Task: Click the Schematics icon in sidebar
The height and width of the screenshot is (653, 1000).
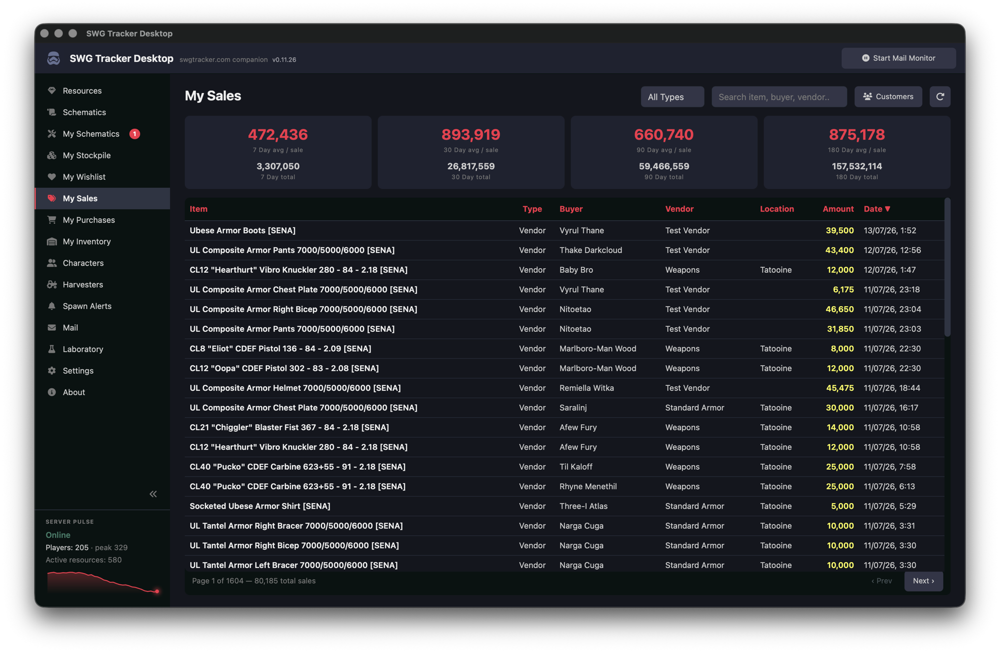Action: (51, 112)
